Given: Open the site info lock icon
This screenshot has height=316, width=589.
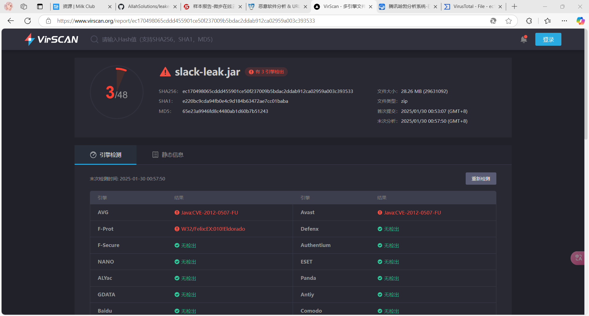Looking at the screenshot, I should click(48, 21).
